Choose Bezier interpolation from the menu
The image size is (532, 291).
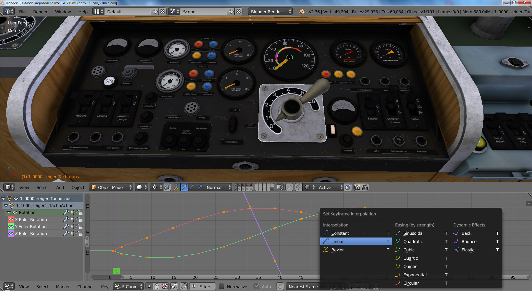pyautogui.click(x=337, y=250)
